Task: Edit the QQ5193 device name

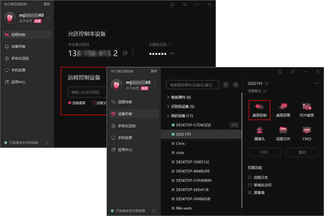Action: click(x=266, y=84)
